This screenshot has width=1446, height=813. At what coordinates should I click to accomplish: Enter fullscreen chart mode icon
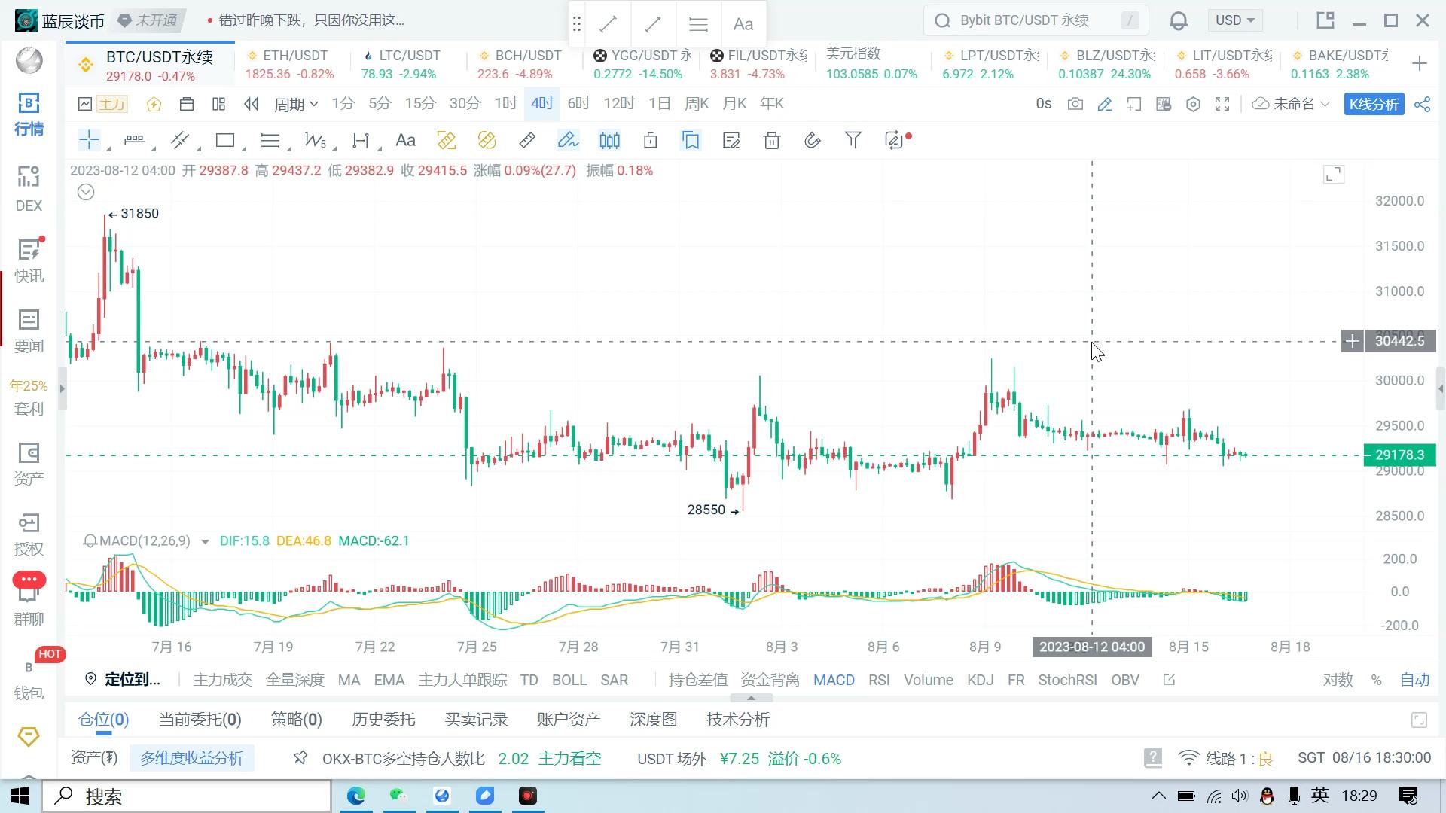(x=1222, y=104)
